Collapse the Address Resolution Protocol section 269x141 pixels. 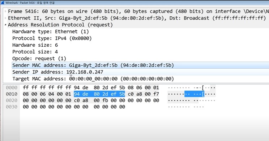tap(5, 25)
